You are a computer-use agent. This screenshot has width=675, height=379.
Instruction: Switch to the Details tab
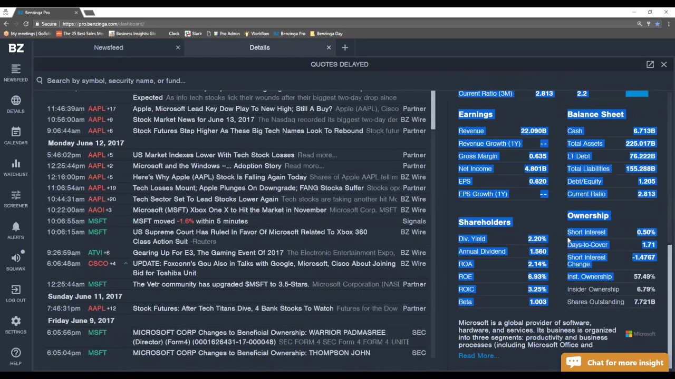click(x=259, y=47)
